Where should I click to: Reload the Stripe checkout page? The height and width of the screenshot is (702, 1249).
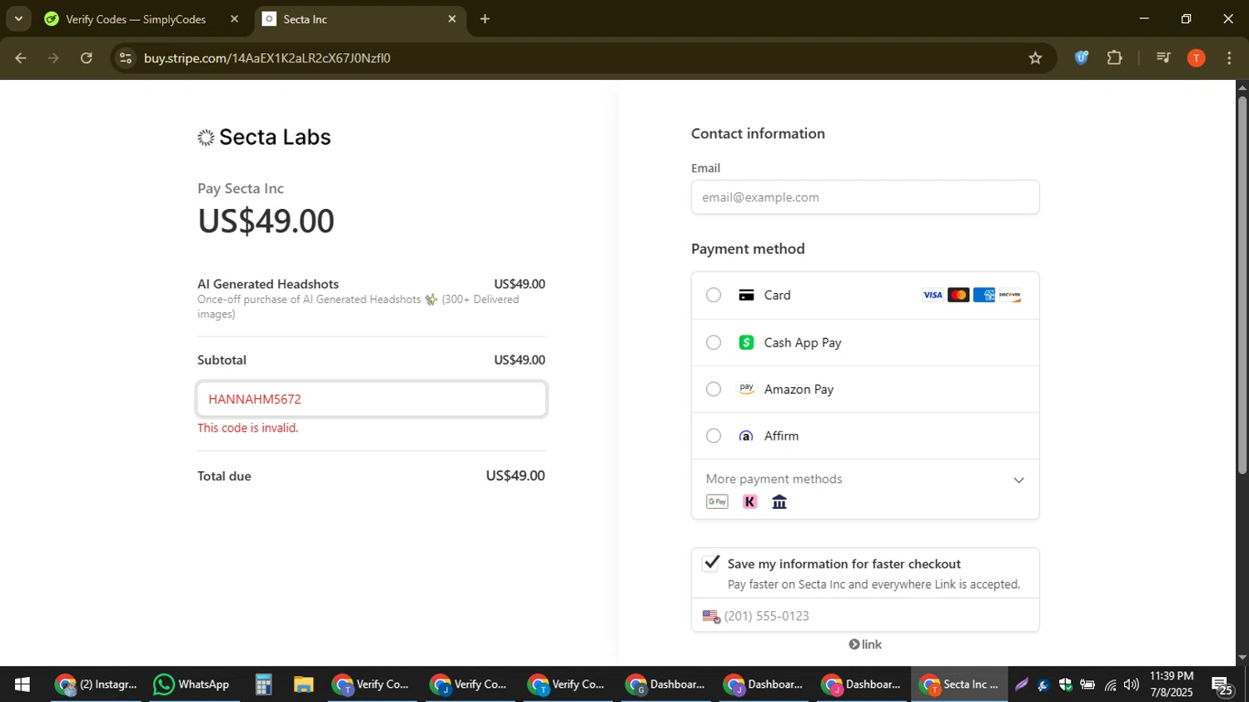tap(87, 58)
